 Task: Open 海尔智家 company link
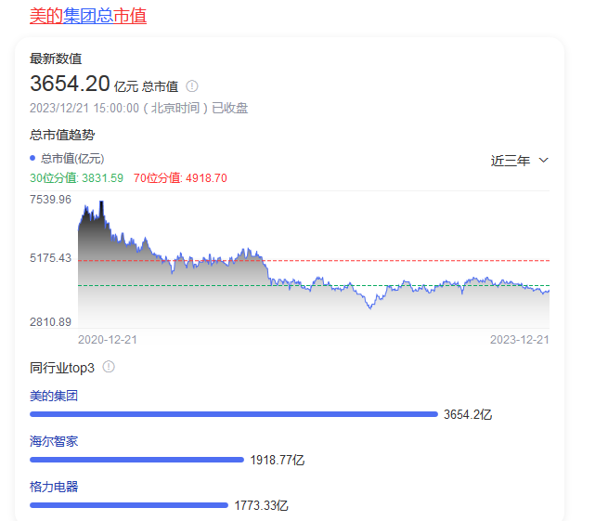54,441
